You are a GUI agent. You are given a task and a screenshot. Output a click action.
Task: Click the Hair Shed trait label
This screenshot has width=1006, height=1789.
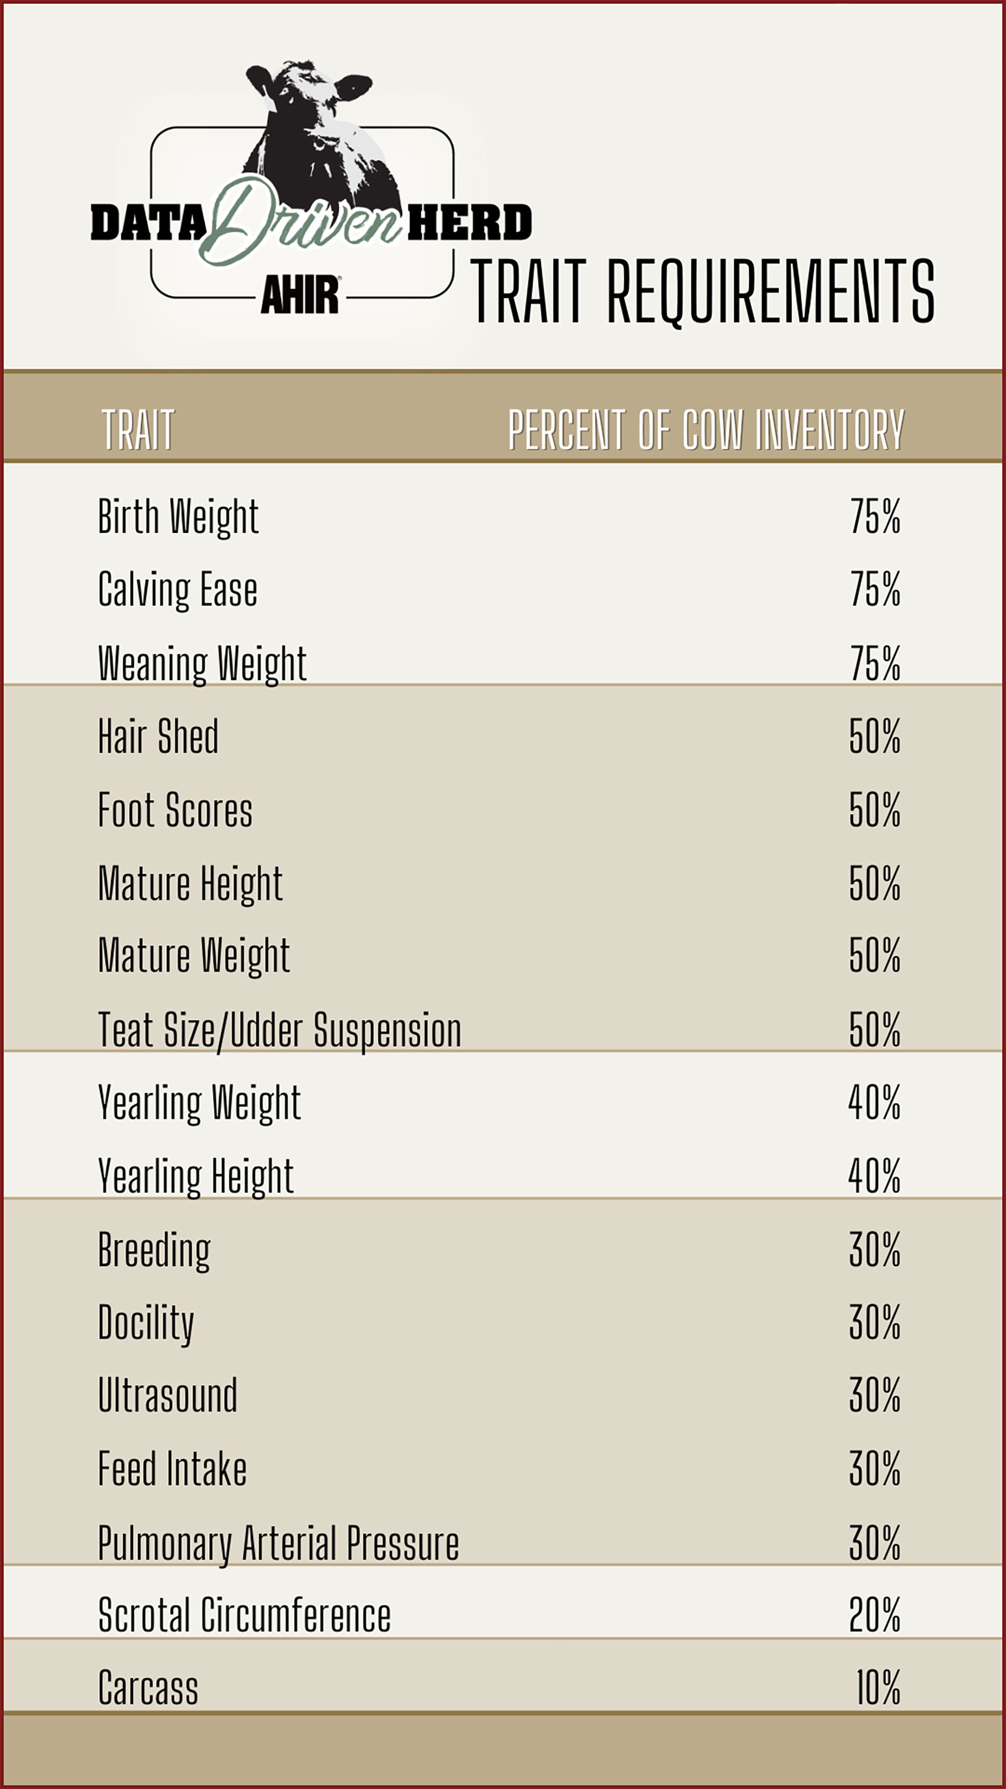pos(158,737)
